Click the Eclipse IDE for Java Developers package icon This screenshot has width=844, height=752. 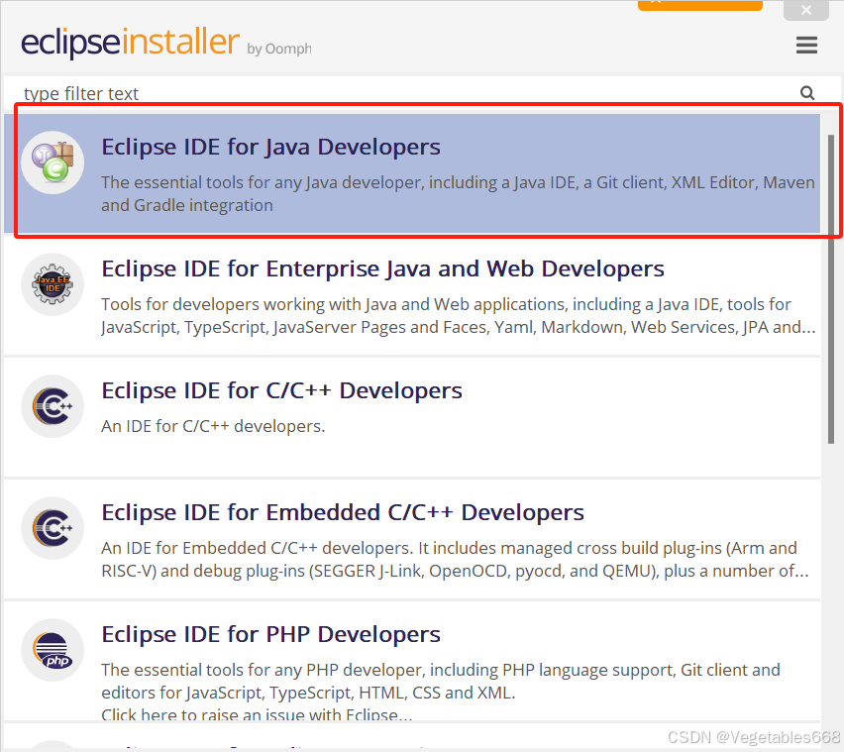click(x=52, y=161)
